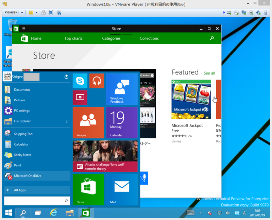Open the Store tile in Start menu
The height and width of the screenshot is (220, 272).
[x=88, y=190]
